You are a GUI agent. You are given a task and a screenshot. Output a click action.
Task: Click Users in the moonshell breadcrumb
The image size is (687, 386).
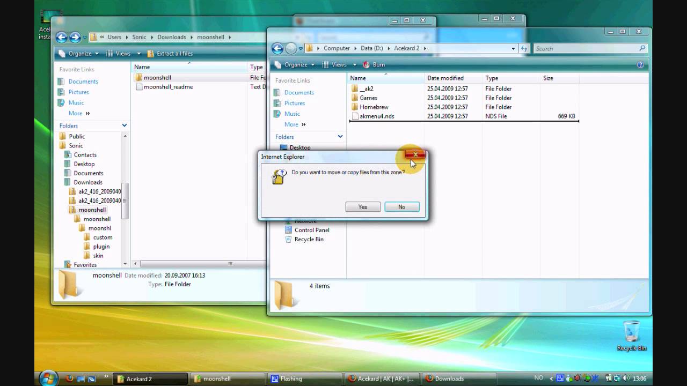114,37
